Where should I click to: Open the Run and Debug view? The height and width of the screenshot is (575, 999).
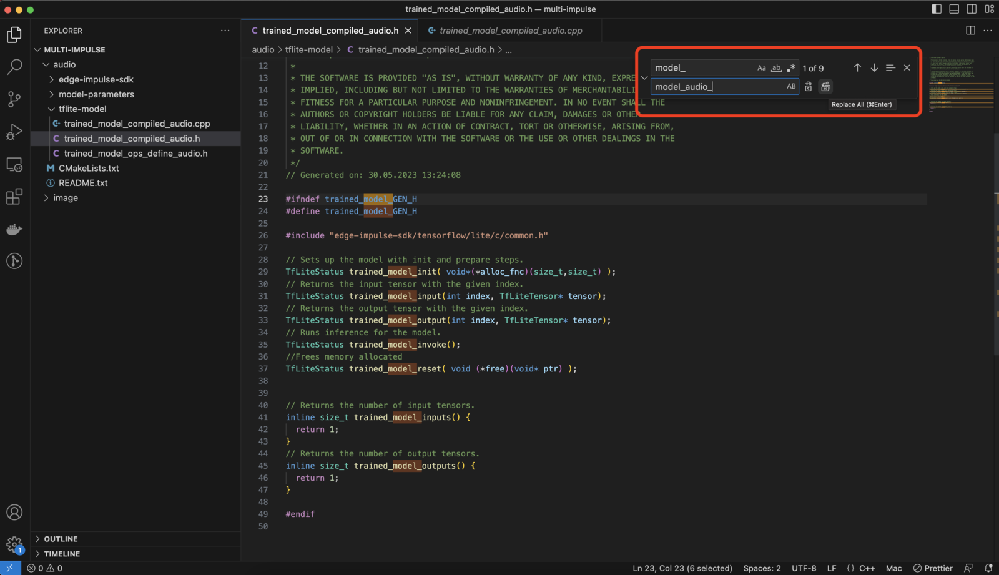coord(14,132)
